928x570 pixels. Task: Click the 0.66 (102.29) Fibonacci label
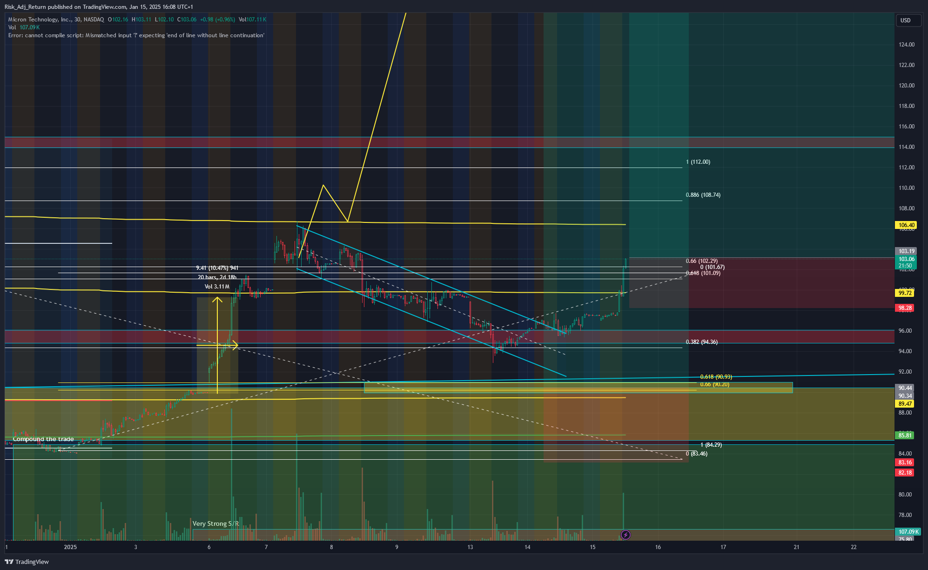point(702,261)
